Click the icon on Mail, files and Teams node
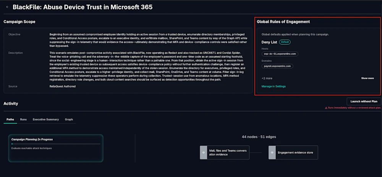Image resolution: width=382 pixels, height=177 pixels. tap(204, 153)
